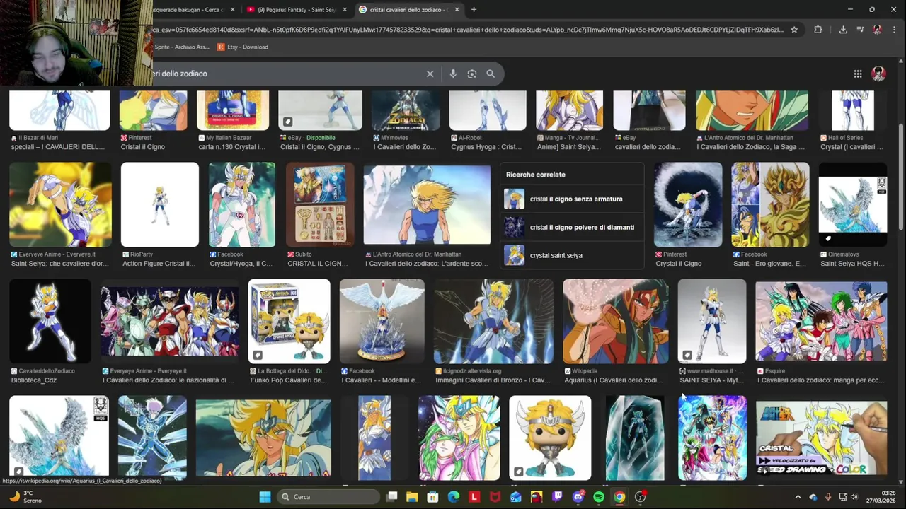The height and width of the screenshot is (509, 906).
Task: Launch Microsoft Edge from taskbar
Action: coord(454,497)
